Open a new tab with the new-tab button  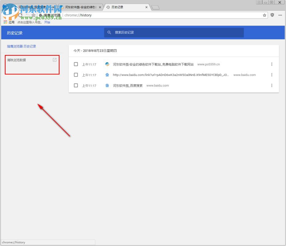pos(155,7)
